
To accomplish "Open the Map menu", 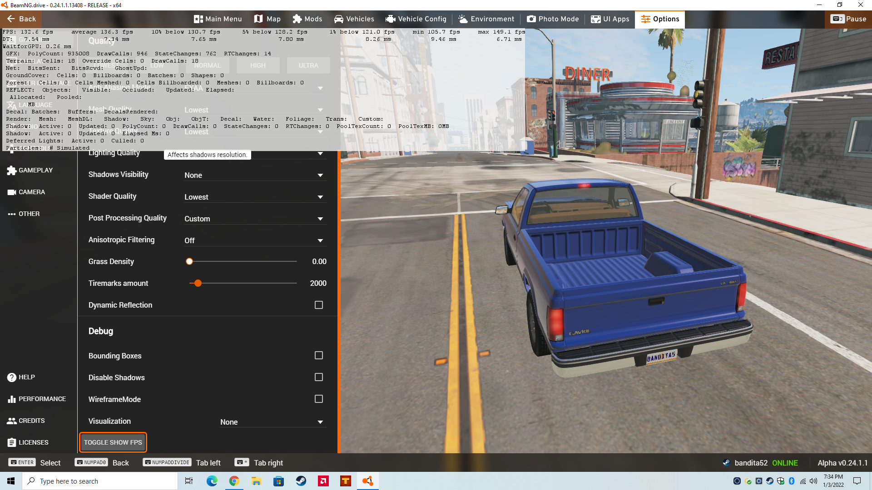I will (267, 19).
